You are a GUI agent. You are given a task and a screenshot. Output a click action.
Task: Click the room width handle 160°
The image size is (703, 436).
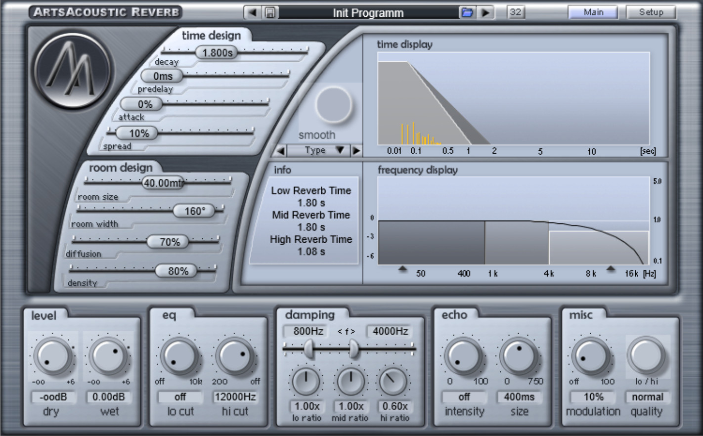[194, 211]
